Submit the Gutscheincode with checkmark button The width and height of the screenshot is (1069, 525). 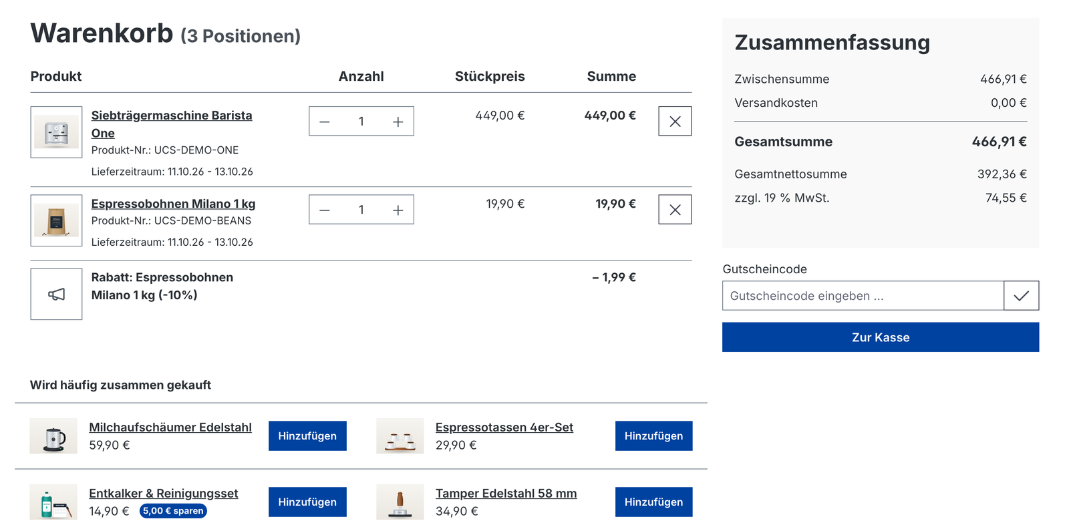[x=1021, y=296]
